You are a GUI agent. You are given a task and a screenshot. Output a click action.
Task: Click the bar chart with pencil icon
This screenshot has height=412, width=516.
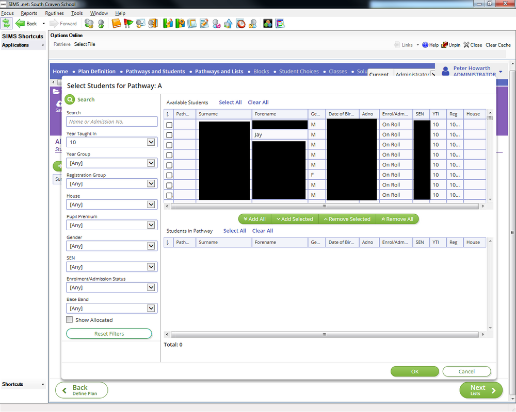[x=168, y=24]
